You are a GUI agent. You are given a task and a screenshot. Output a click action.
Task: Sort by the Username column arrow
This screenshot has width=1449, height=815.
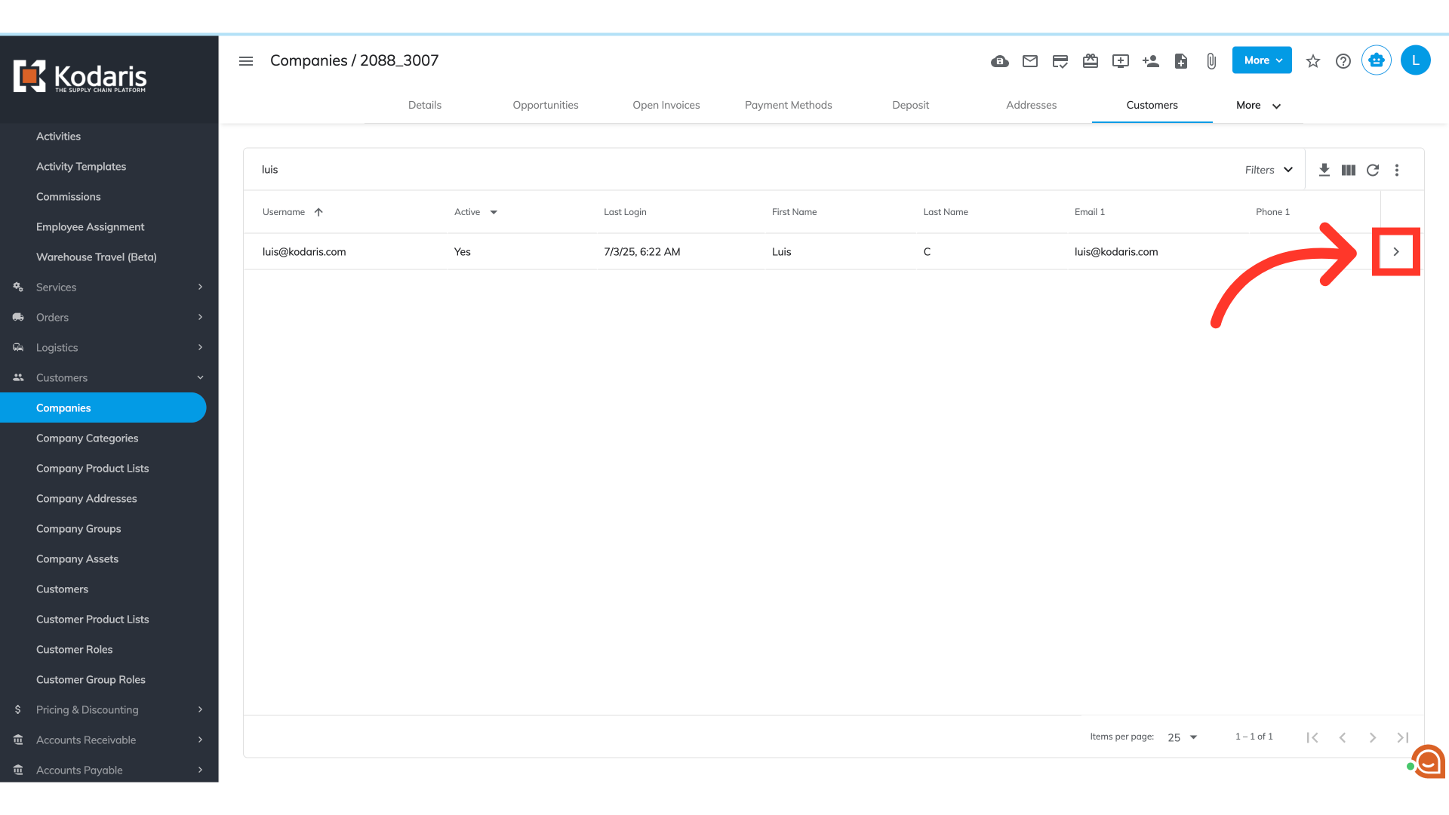tap(318, 212)
